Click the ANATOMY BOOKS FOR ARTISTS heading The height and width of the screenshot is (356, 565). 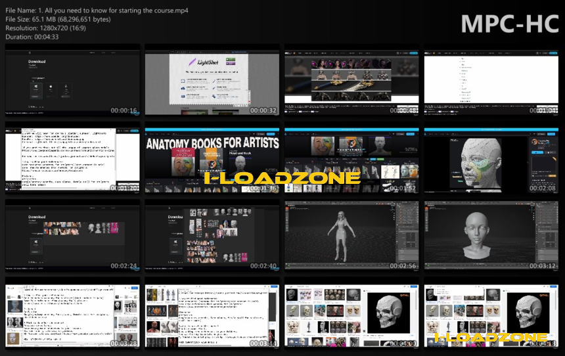pos(212,143)
